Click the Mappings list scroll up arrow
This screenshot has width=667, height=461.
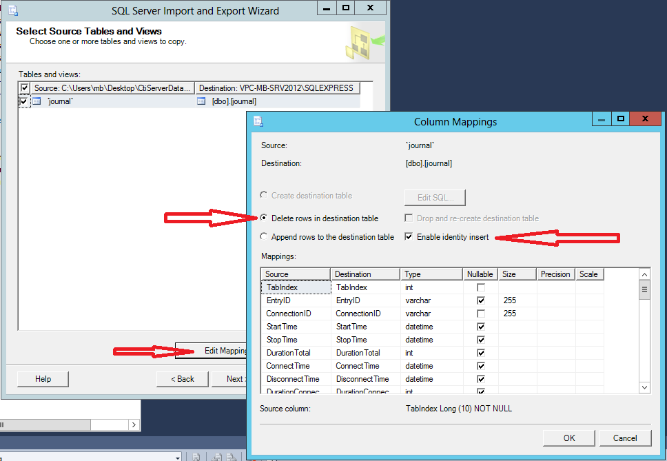point(644,274)
